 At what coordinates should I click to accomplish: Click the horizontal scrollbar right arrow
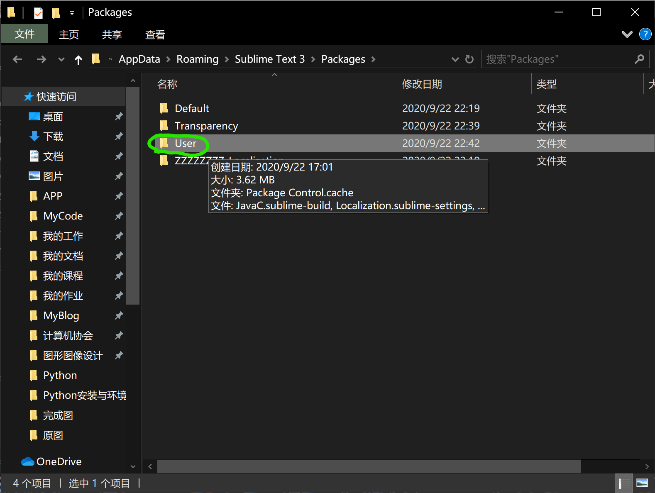[x=647, y=466]
